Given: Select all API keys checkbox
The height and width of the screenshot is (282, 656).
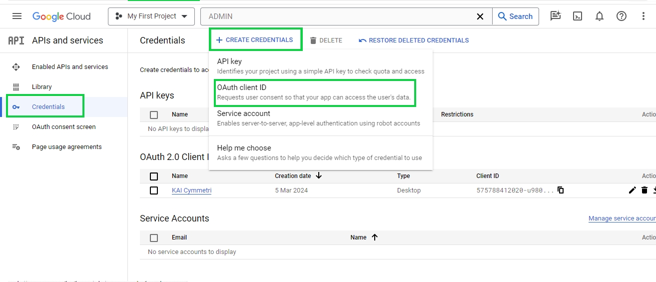Looking at the screenshot, I should coord(154,114).
